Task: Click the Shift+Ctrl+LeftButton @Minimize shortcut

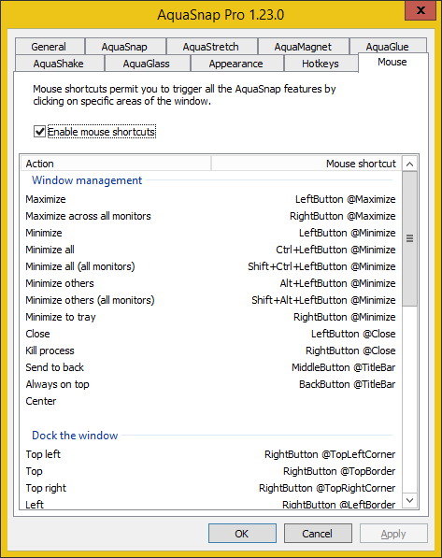Action: pos(321,266)
